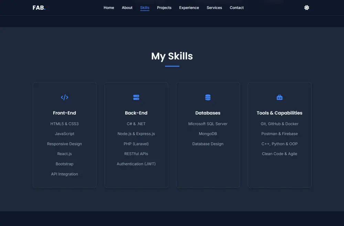
Task: Toggle the light/dark theme sun icon
Action: point(307,8)
